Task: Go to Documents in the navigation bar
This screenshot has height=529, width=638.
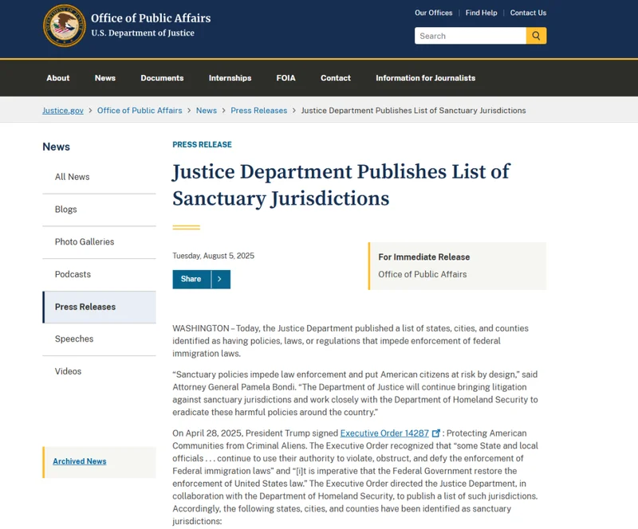Action: click(162, 78)
